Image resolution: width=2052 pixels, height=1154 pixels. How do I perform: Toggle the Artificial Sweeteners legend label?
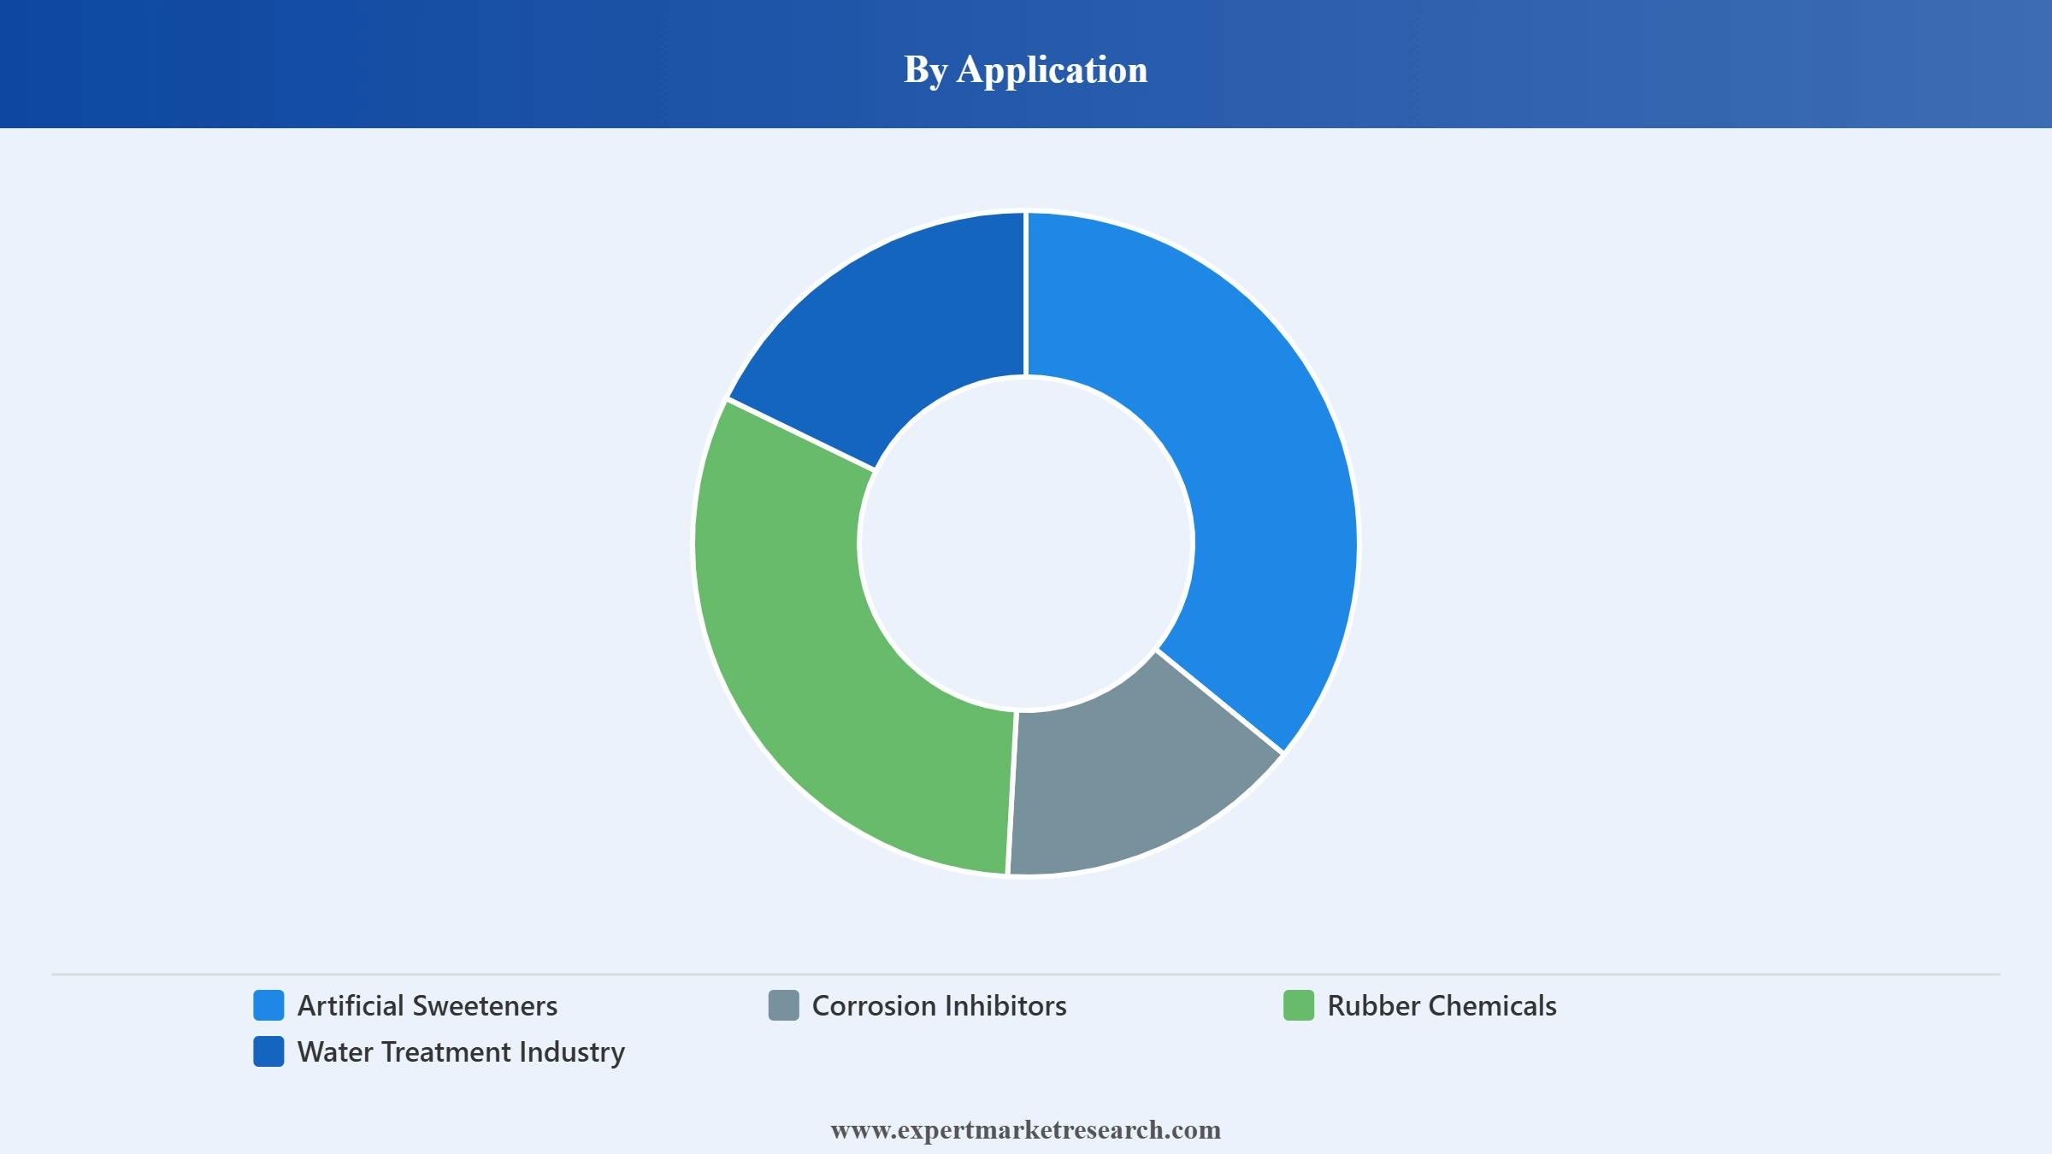click(x=427, y=1005)
